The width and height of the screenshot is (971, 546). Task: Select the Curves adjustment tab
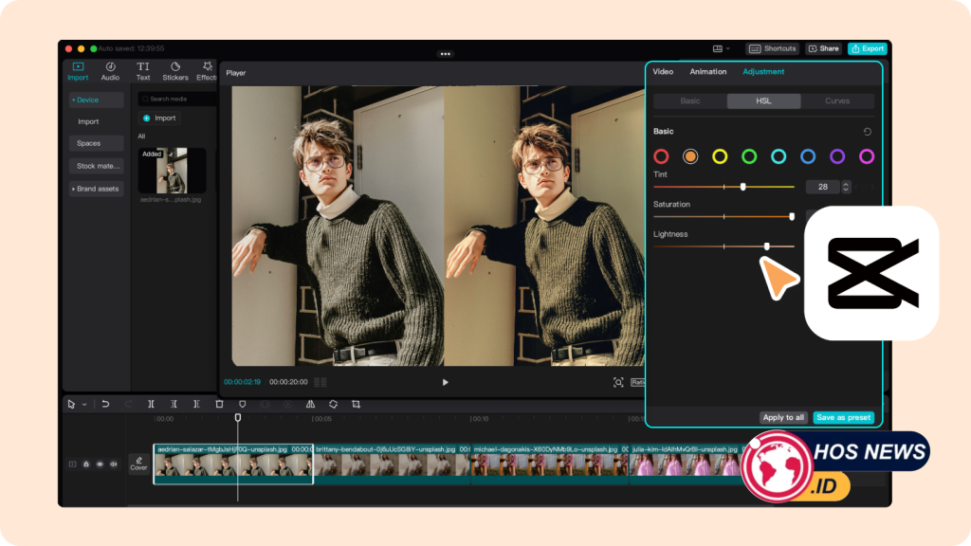[837, 100]
